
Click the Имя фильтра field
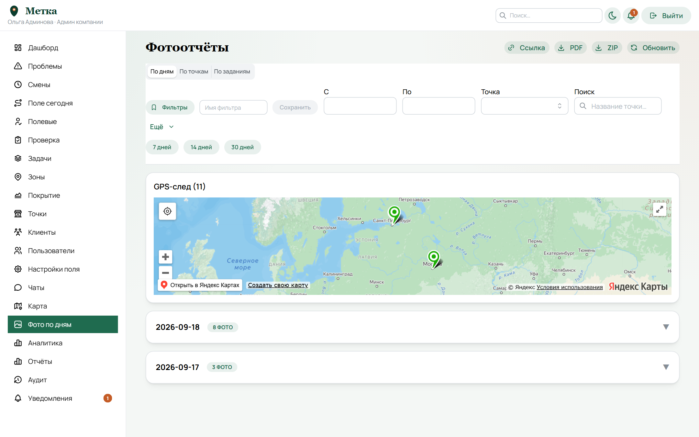233,107
